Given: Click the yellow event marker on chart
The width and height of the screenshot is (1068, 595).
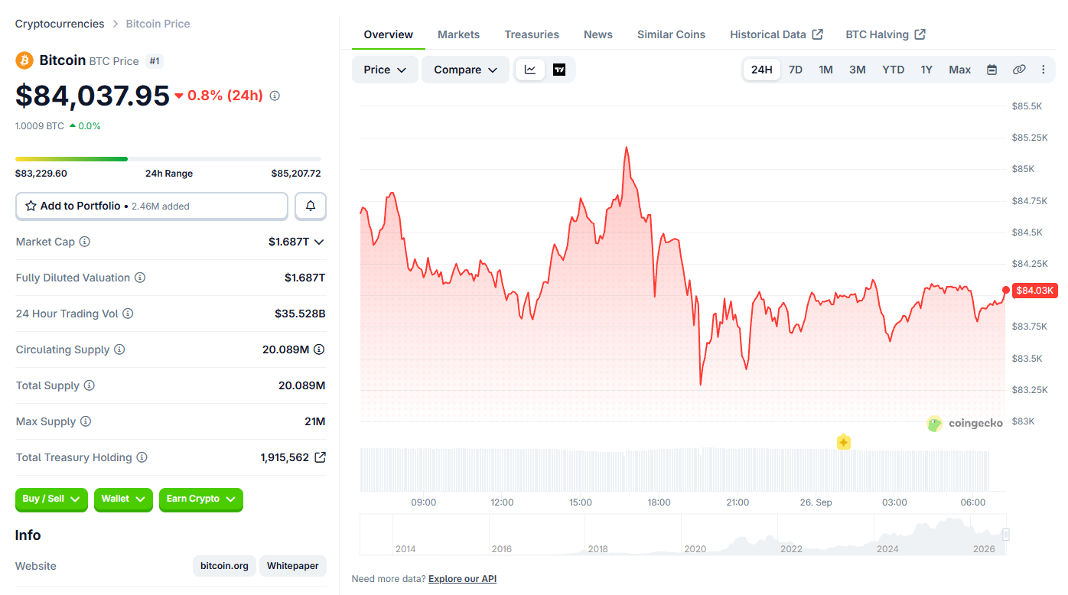Looking at the screenshot, I should point(844,442).
